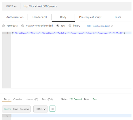Viewport: 133px width, 120px height.
Task: Show the response Cookies tab
Action: (18, 99)
